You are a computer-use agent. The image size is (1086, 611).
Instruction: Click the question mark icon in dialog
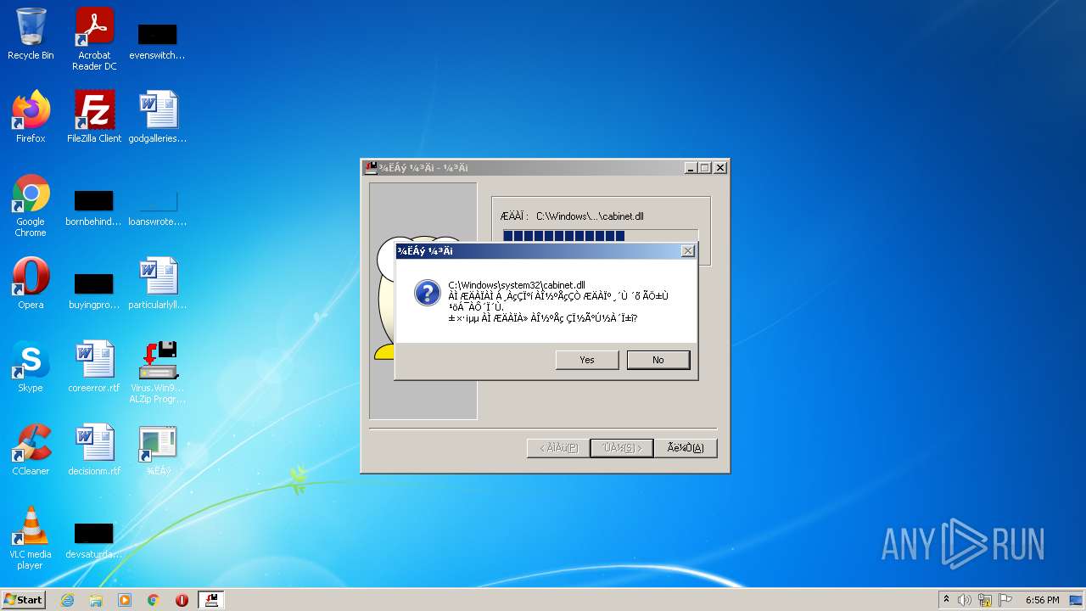427,294
